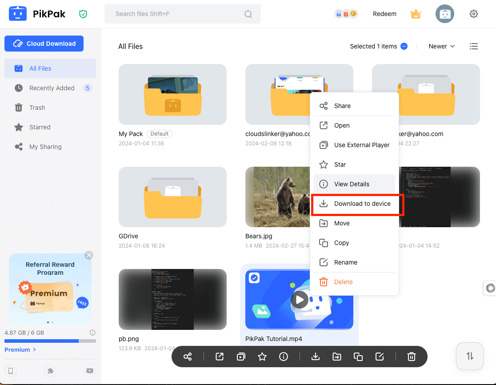Viewport: 496px width, 385px height.
Task: Switch to list view layout icon
Action: tap(473, 46)
